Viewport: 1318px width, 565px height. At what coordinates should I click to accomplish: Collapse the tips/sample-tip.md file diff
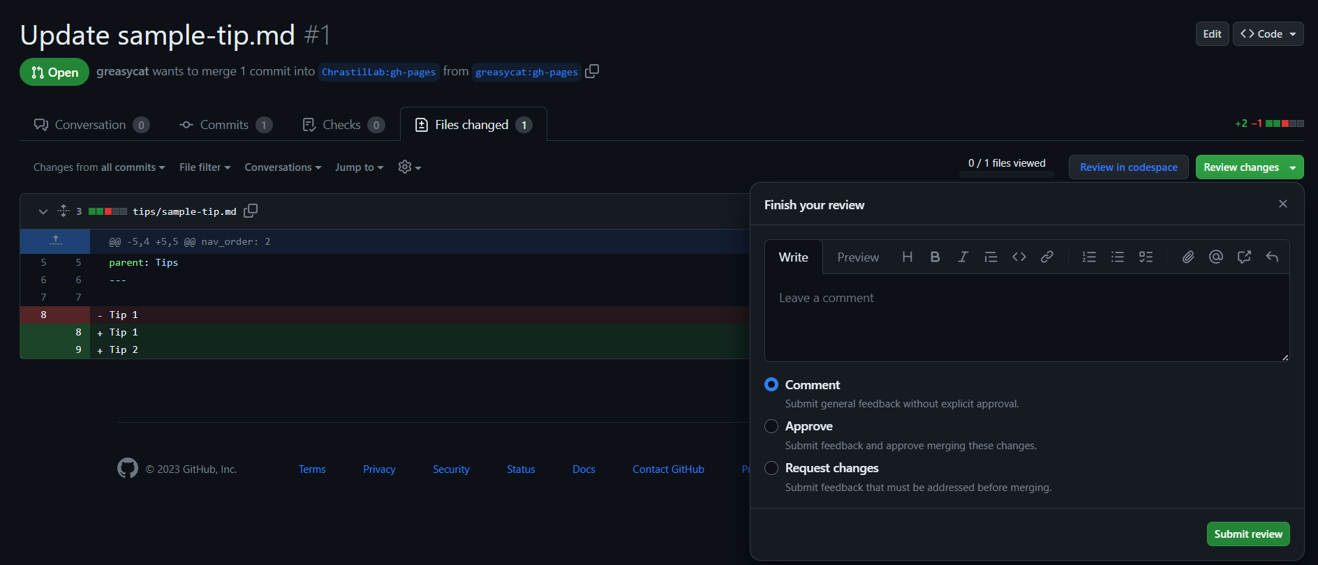(x=43, y=211)
